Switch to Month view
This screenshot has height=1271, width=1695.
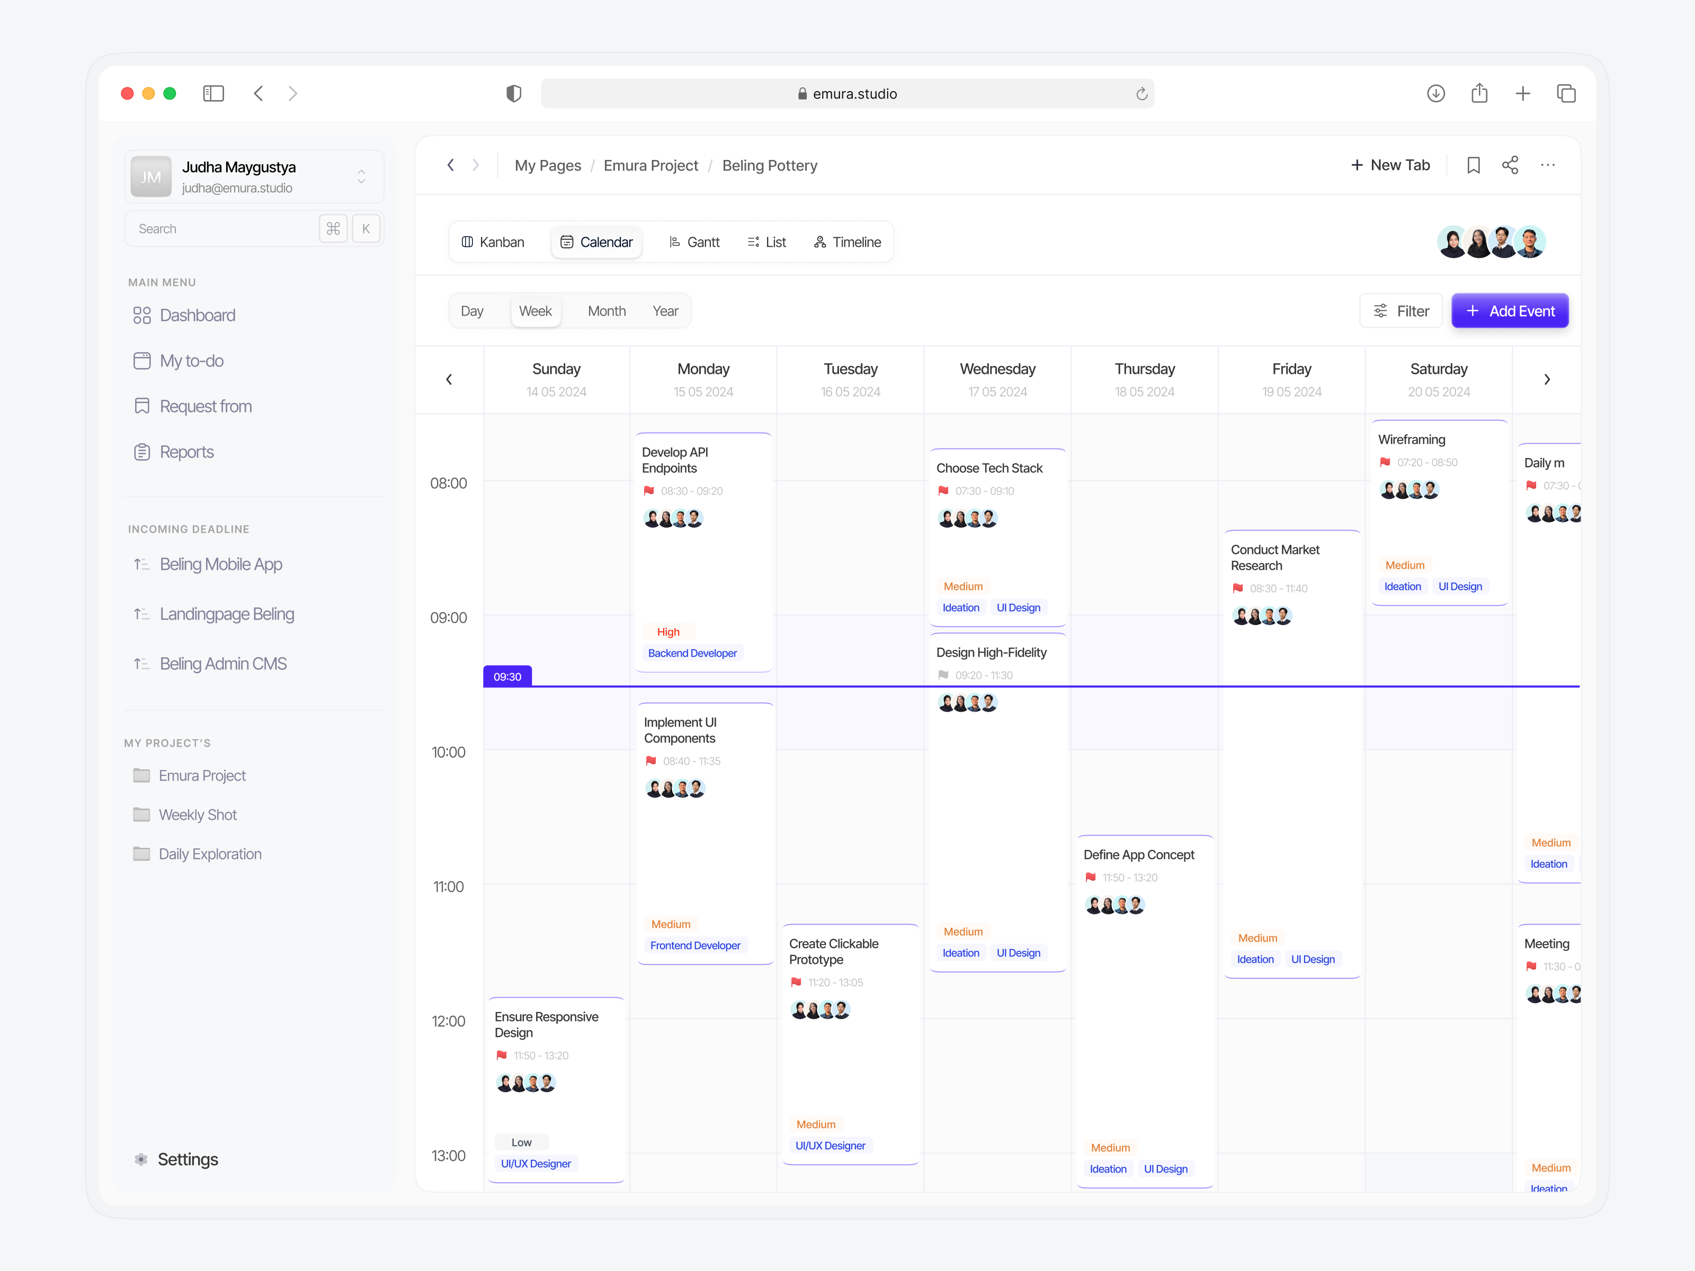606,310
